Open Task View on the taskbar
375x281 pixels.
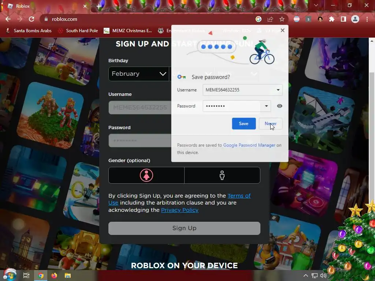pos(26,276)
